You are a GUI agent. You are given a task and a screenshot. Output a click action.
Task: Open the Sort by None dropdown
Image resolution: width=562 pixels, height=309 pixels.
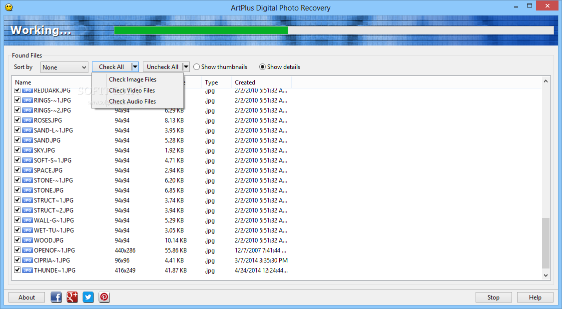click(x=64, y=67)
